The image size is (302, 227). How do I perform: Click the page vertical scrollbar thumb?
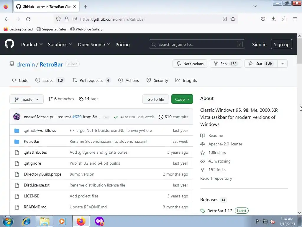(x=299, y=51)
